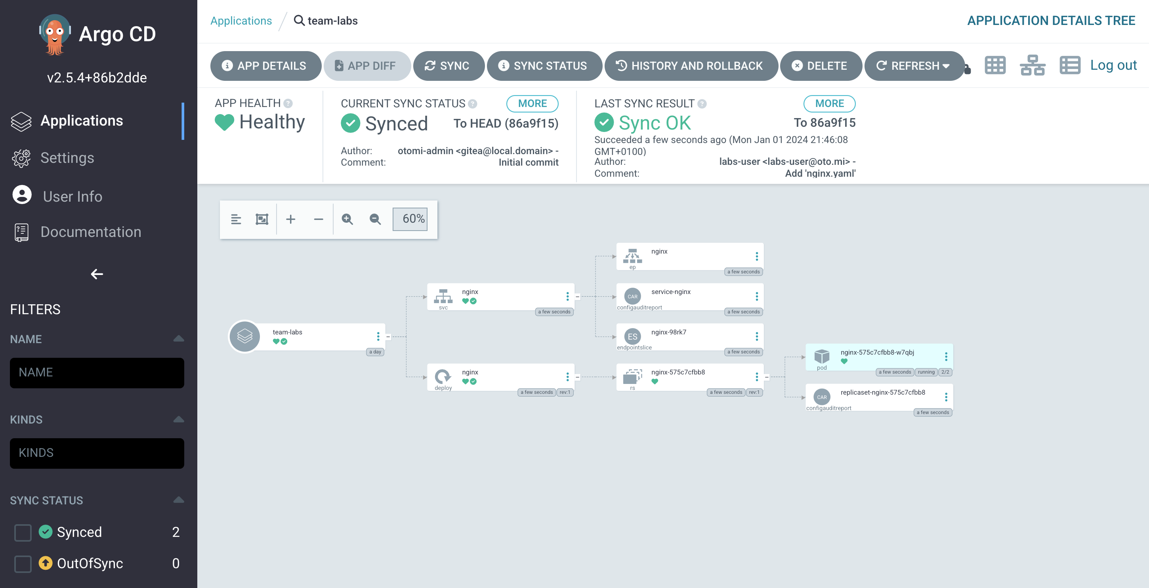Toggle the Synced filter checkbox

[23, 533]
